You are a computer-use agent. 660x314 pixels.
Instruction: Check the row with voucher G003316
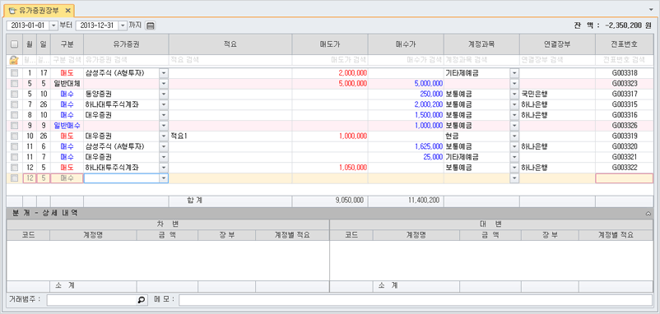click(x=14, y=115)
